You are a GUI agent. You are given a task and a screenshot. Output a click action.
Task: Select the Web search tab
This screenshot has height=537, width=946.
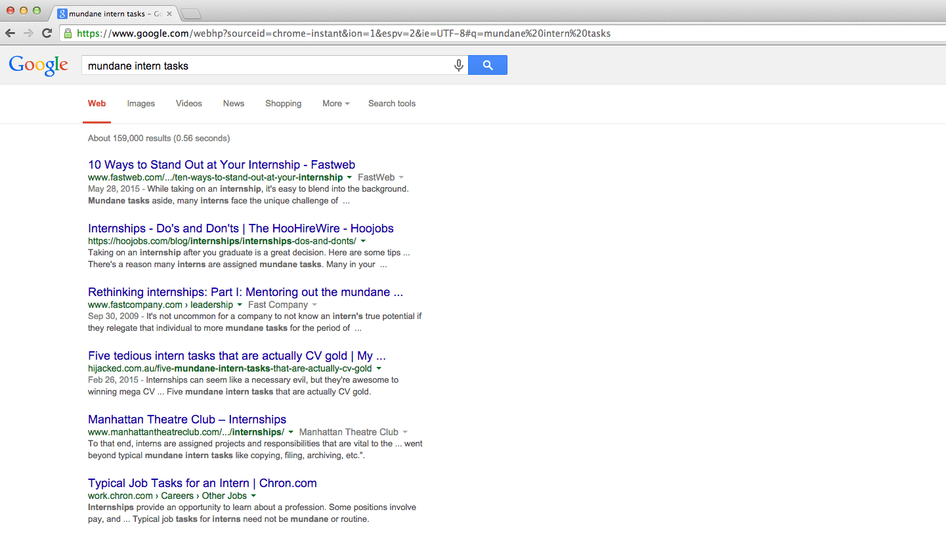97,103
